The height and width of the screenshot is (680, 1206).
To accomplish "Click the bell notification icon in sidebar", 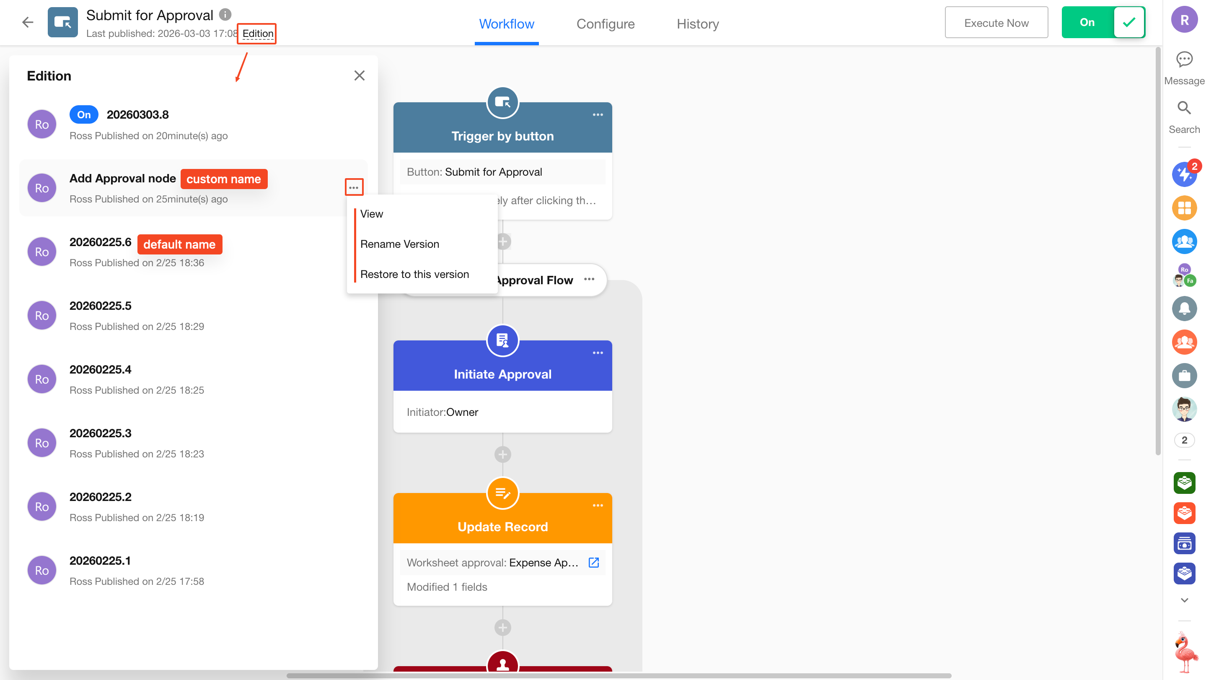I will [1184, 309].
